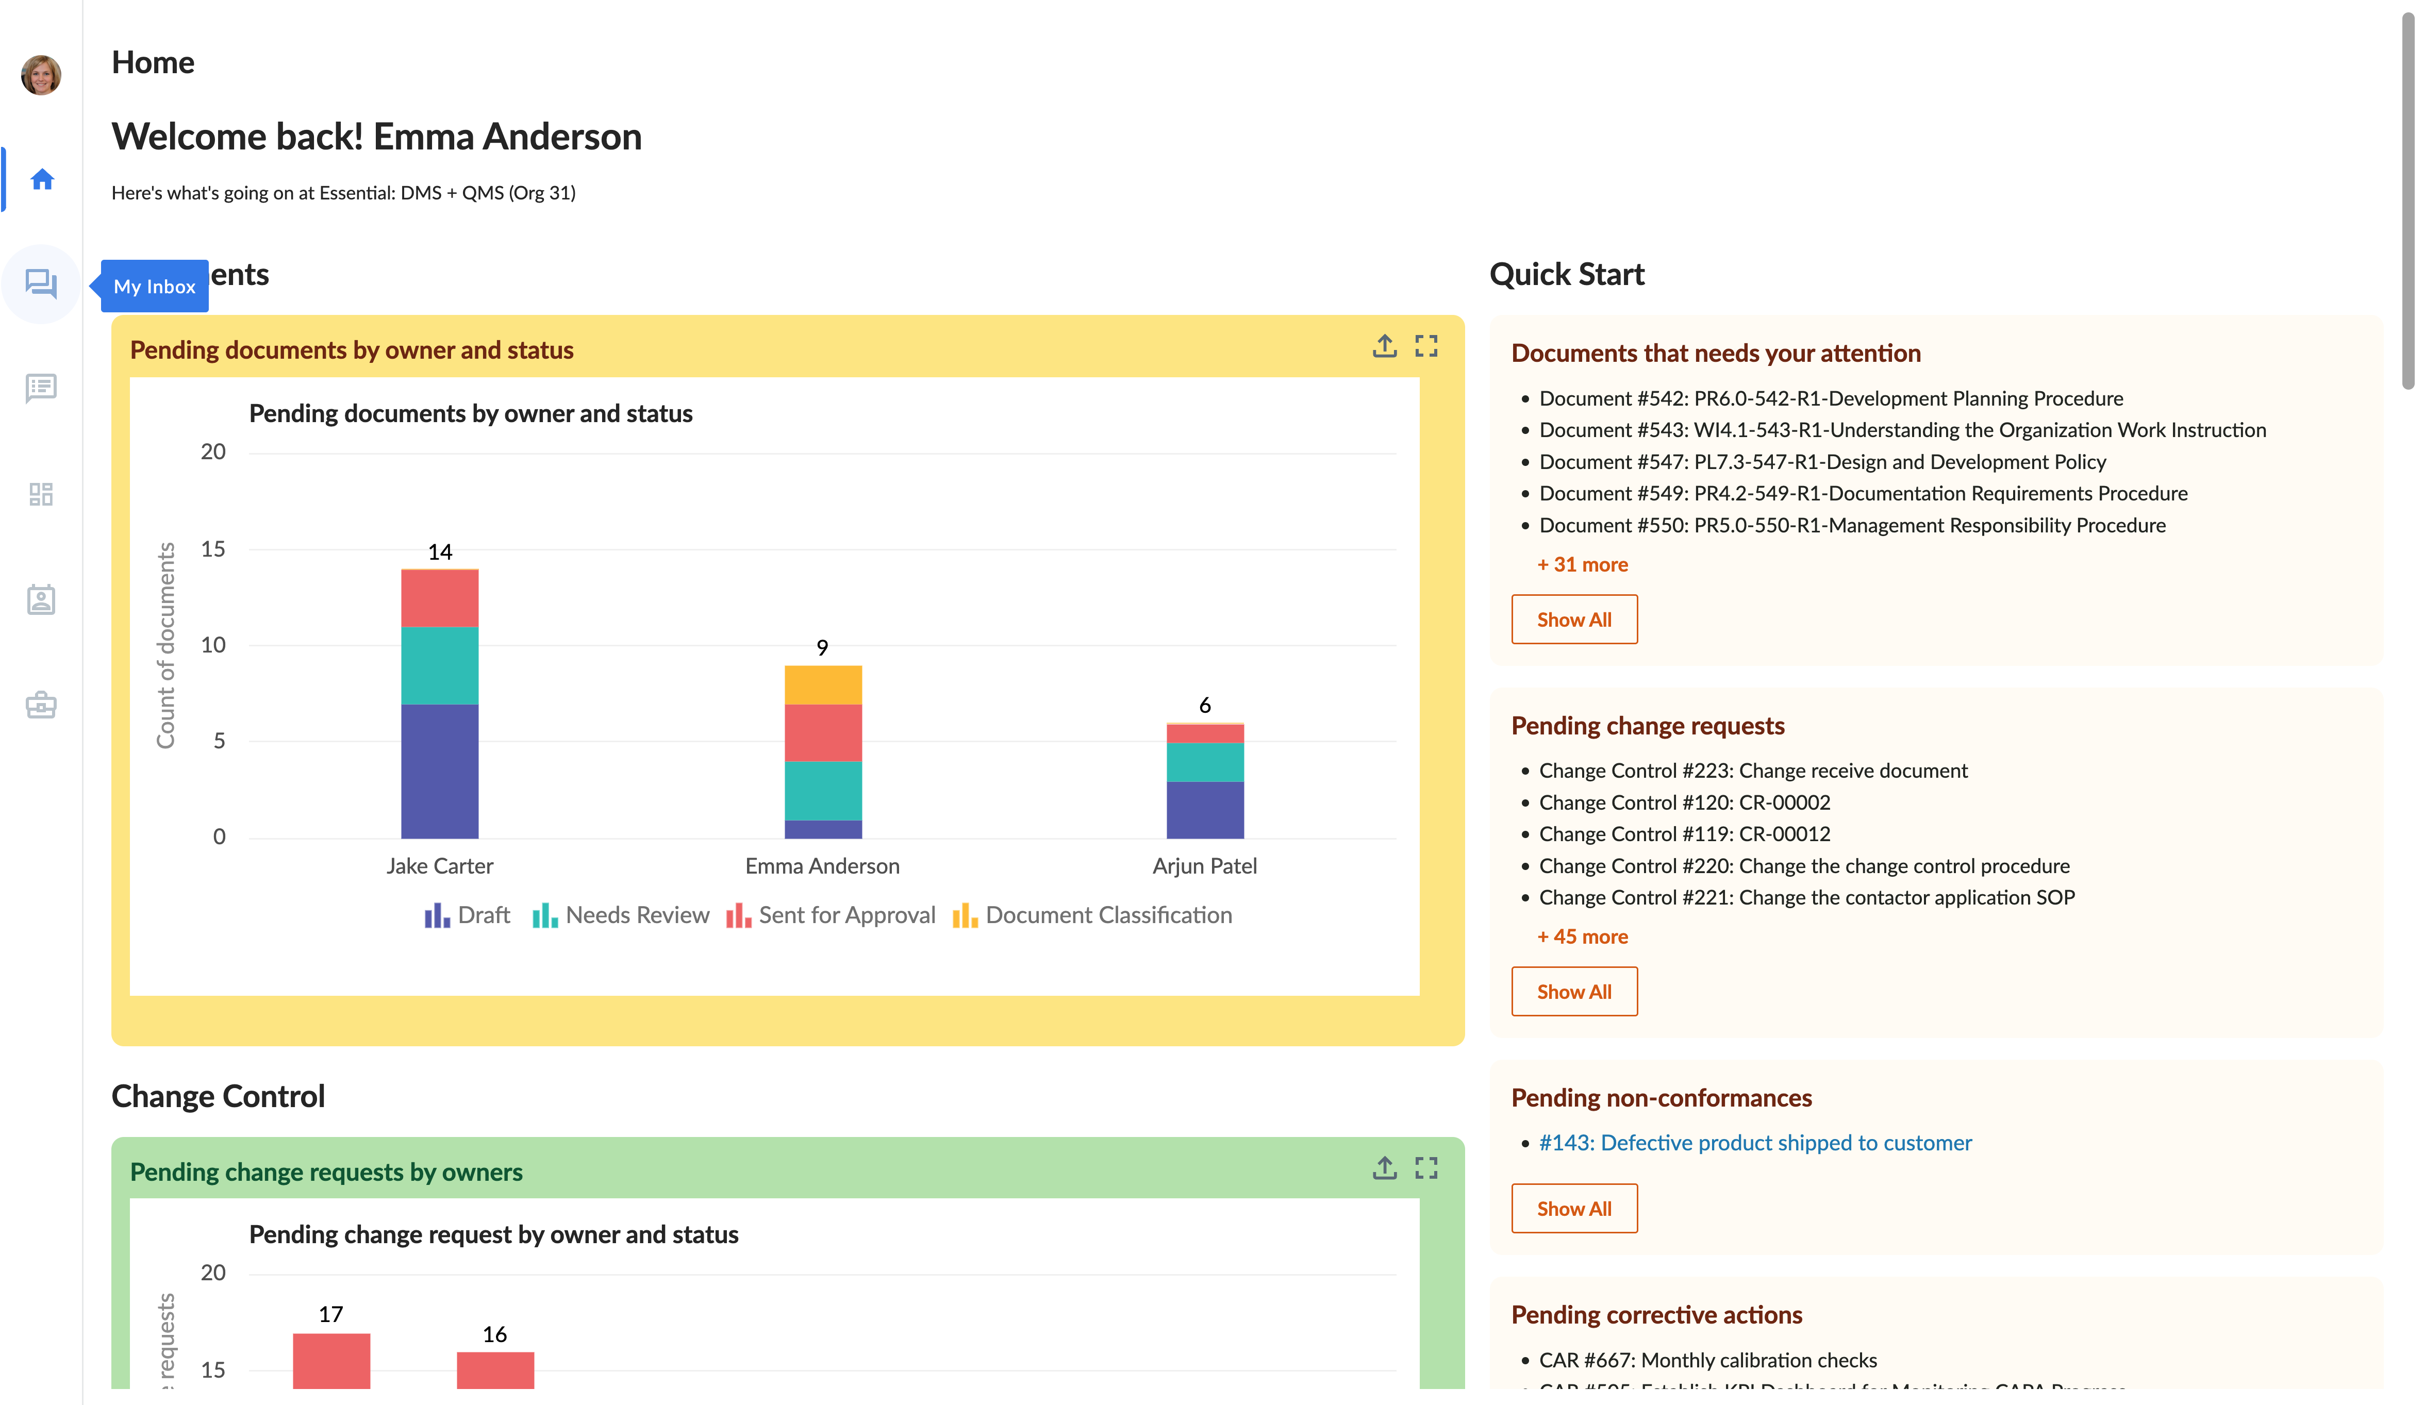
Task: Expand the + 31 more documents link
Action: [1582, 564]
